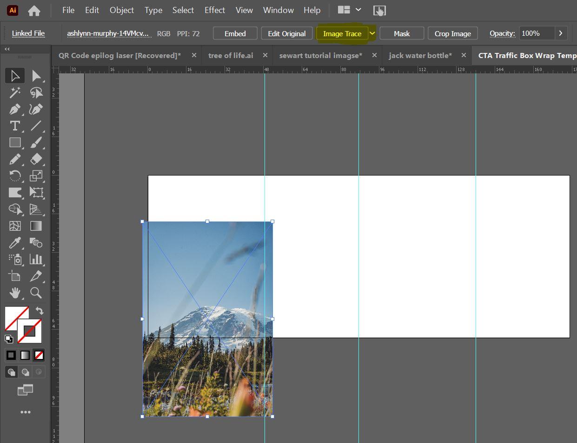This screenshot has width=577, height=443.
Task: Enable Draw Behind mode
Action: (25, 372)
